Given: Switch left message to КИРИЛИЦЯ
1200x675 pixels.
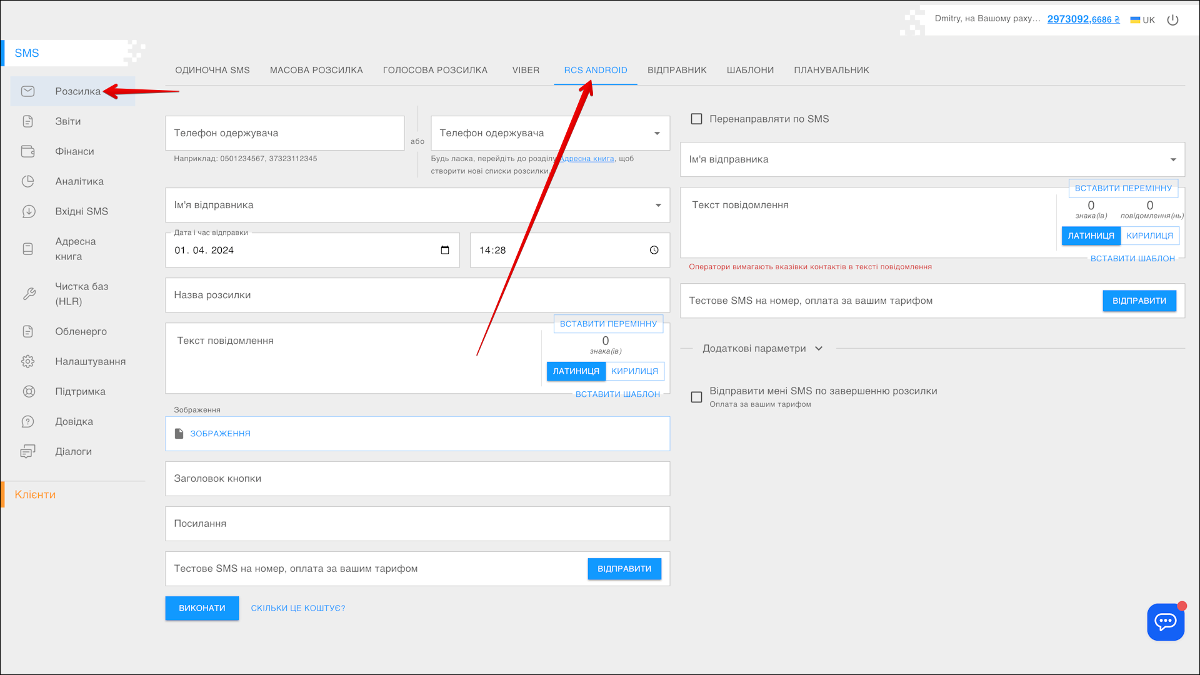Looking at the screenshot, I should coord(634,371).
